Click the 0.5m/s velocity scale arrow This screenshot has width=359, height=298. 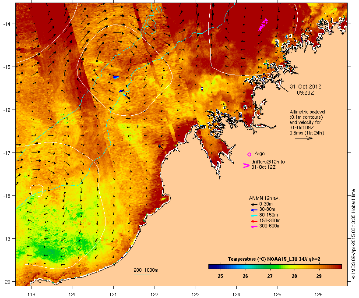point(304,138)
